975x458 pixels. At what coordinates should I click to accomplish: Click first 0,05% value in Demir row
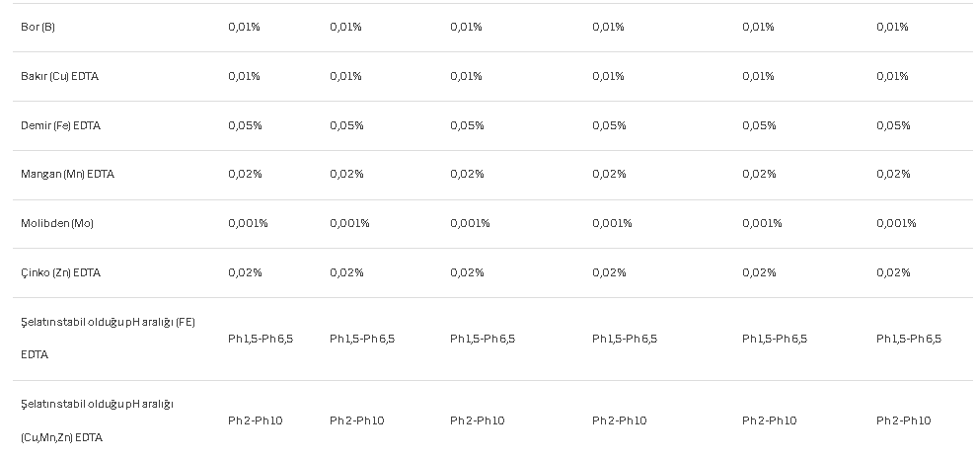[245, 125]
